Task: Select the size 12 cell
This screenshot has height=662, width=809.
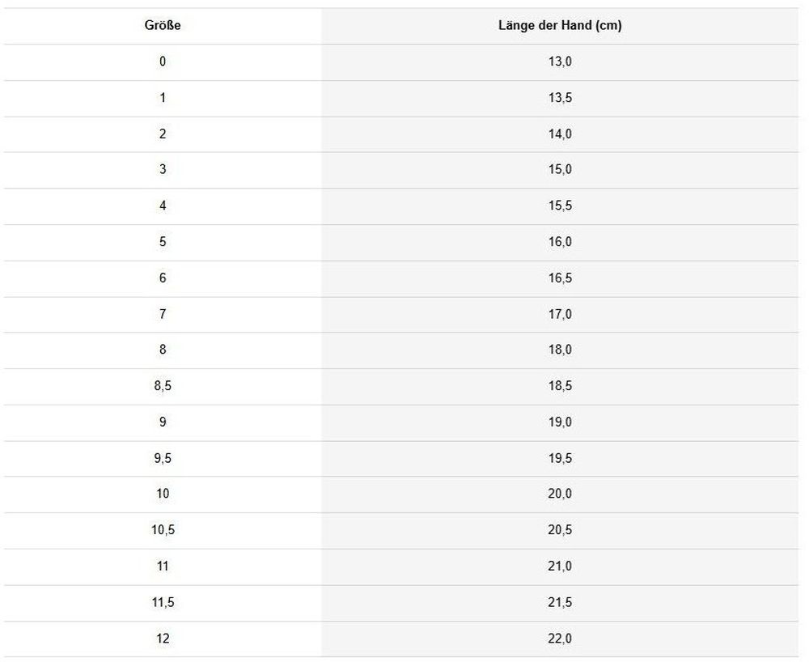Action: click(x=163, y=639)
